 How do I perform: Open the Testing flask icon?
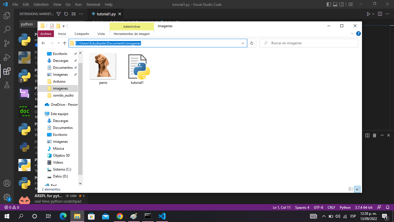[x=7, y=85]
